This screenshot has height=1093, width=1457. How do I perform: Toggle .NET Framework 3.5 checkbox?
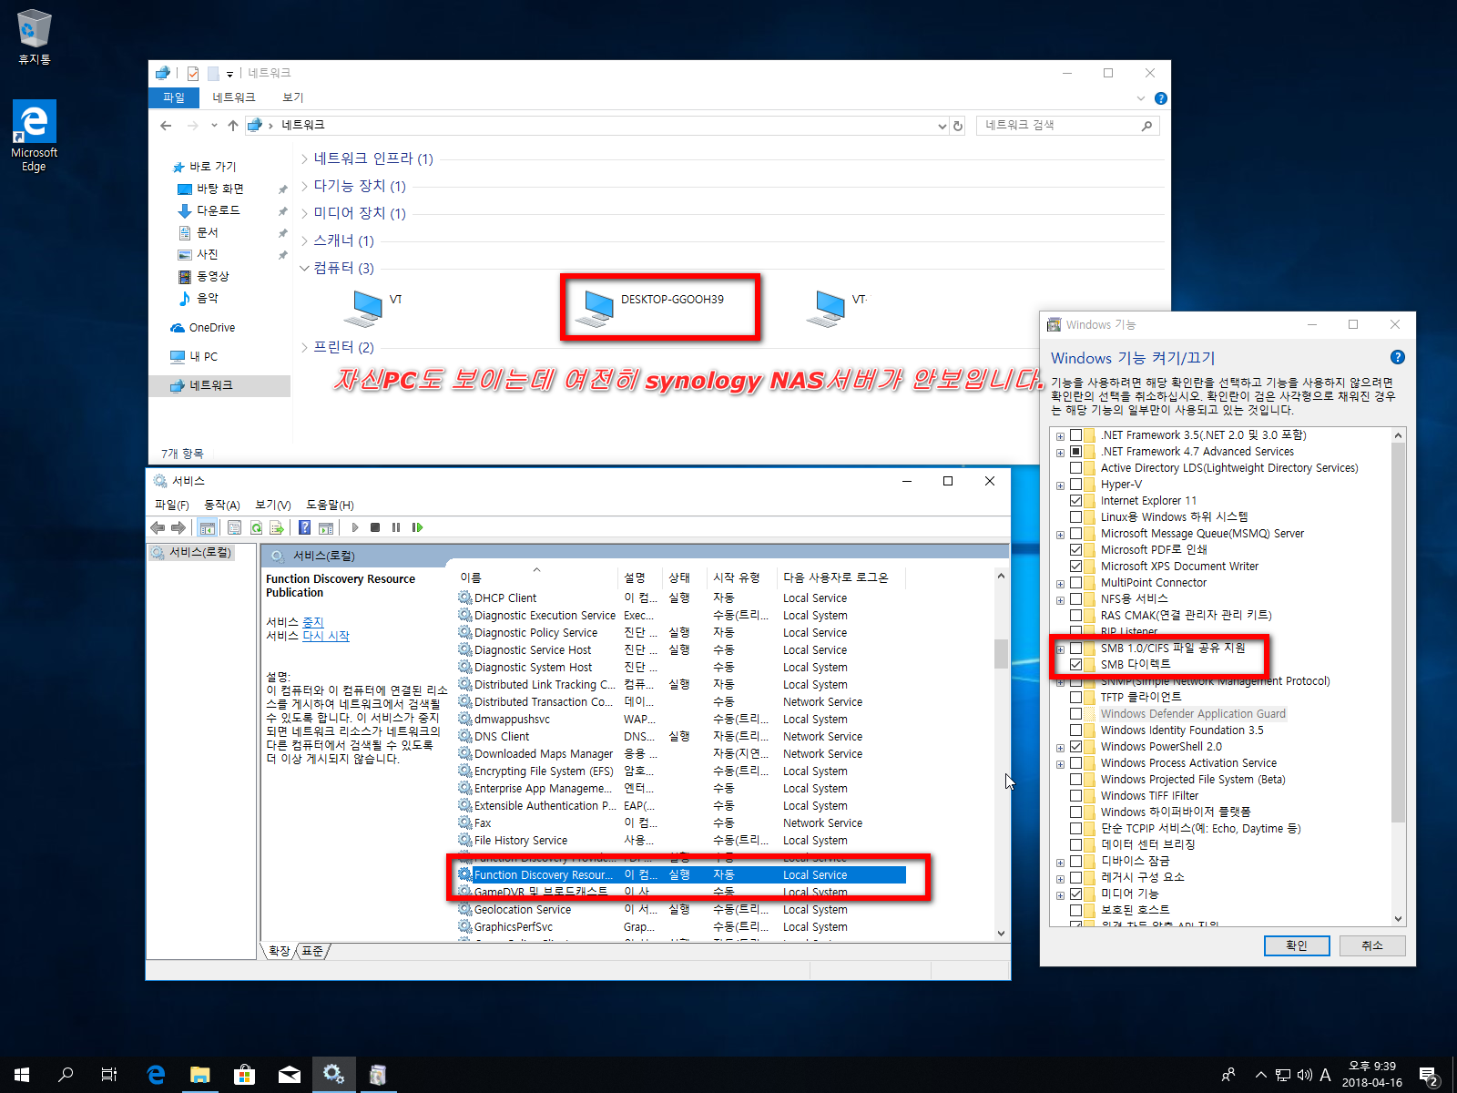(x=1076, y=435)
